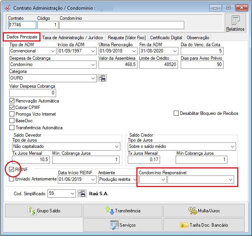This screenshot has width=252, height=236.
Task: Open Multa/Juros settings
Action: 204,210
